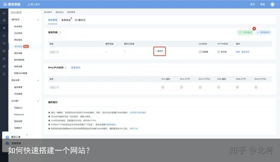Click the info icon beside IPv4/IPv6支持
Viewport: 280px width, 162px height.
66,68
